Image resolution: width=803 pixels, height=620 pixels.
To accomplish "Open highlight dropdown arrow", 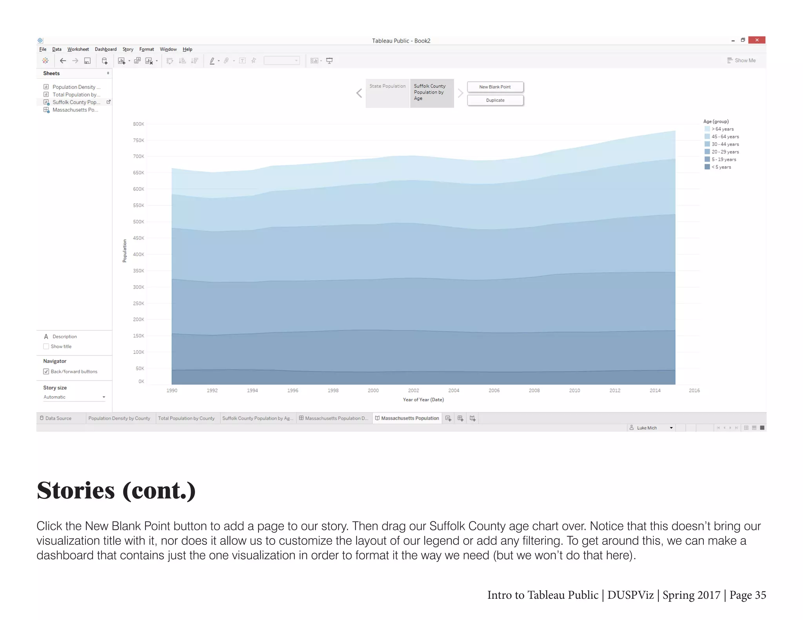I will 219,61.
